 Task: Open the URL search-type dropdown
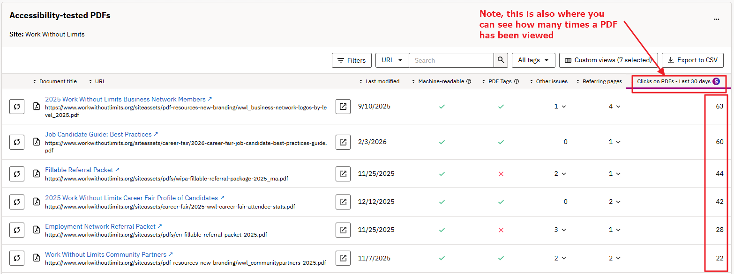click(392, 60)
